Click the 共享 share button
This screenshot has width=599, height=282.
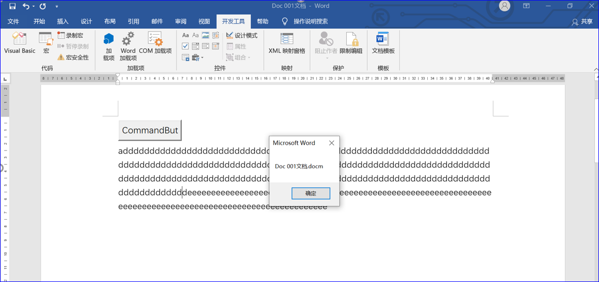583,22
